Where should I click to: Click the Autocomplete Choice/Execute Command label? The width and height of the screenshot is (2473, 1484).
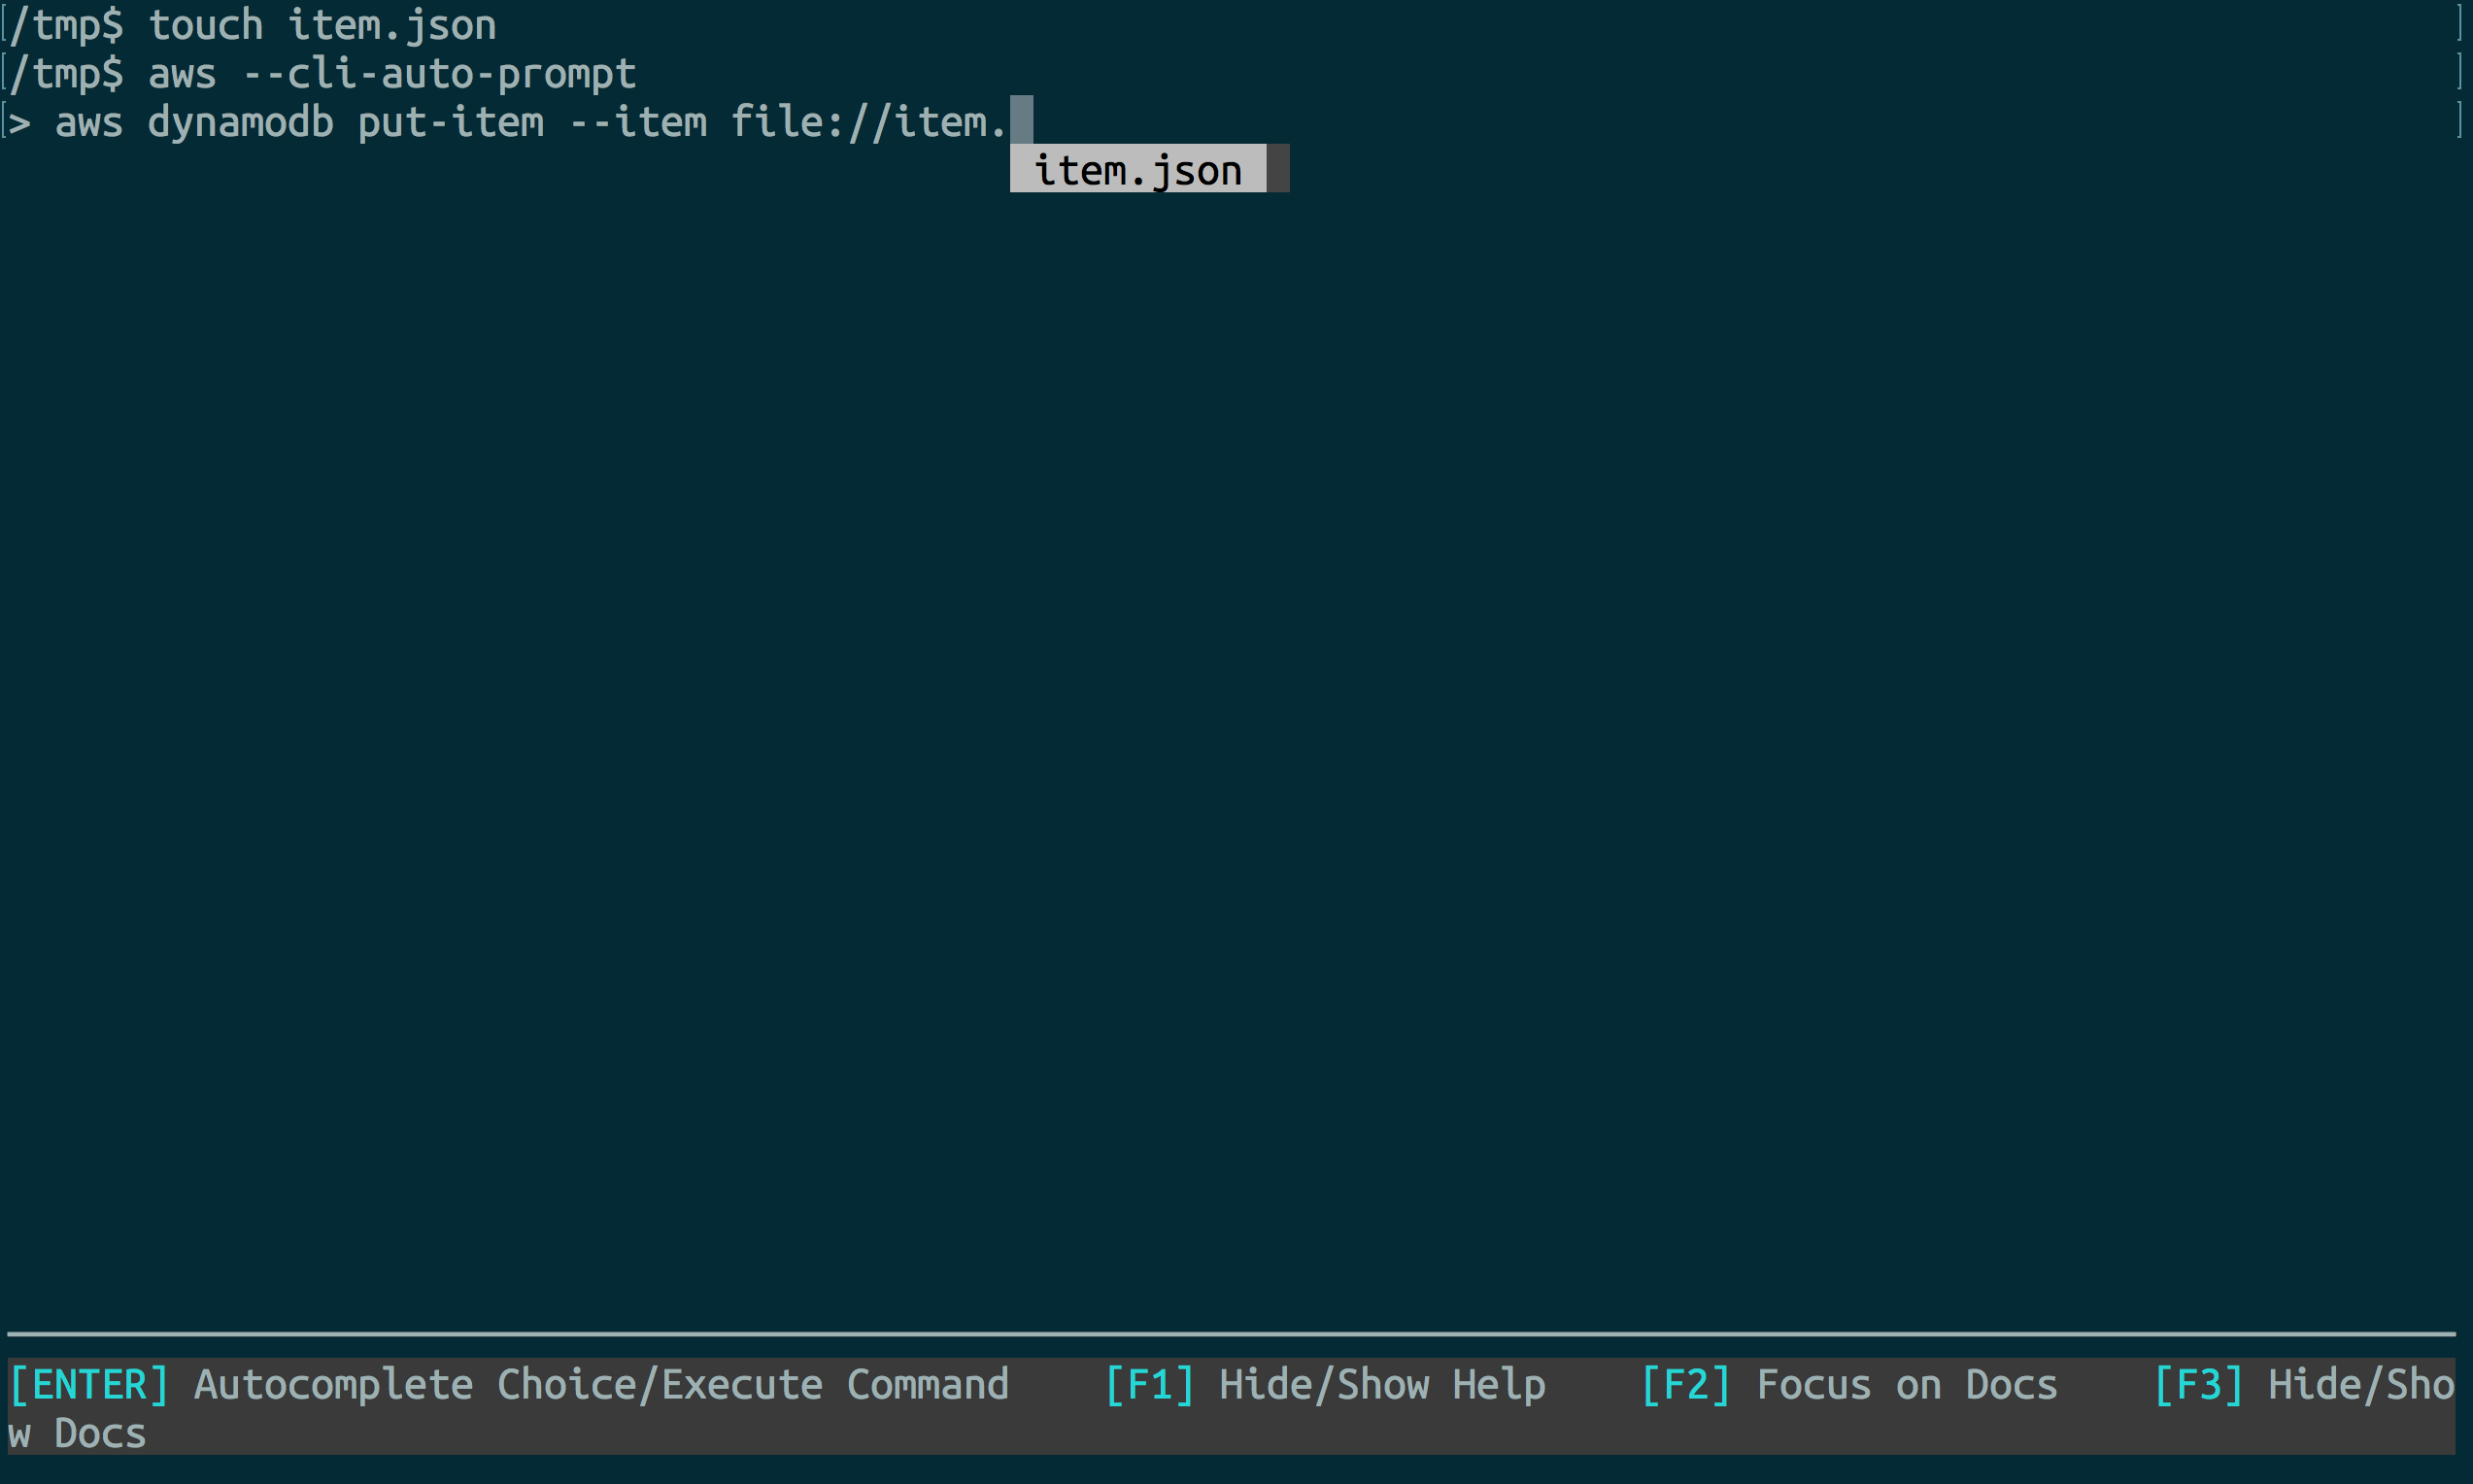pos(600,1385)
